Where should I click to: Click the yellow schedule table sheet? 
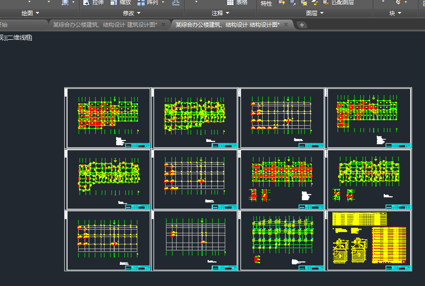point(369,240)
